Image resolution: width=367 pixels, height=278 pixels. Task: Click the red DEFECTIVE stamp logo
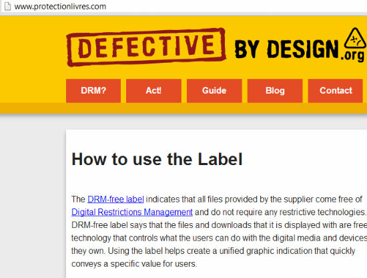click(146, 47)
